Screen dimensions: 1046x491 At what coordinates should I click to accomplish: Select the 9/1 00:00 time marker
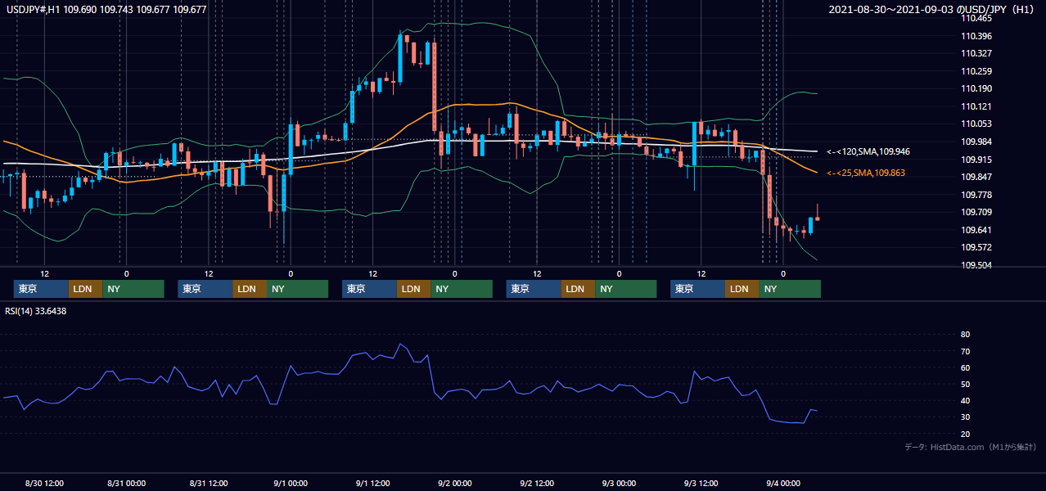[291, 483]
